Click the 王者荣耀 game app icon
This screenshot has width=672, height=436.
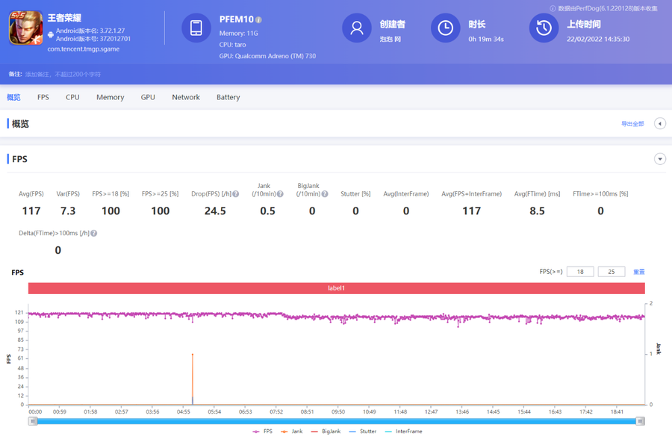click(x=25, y=28)
